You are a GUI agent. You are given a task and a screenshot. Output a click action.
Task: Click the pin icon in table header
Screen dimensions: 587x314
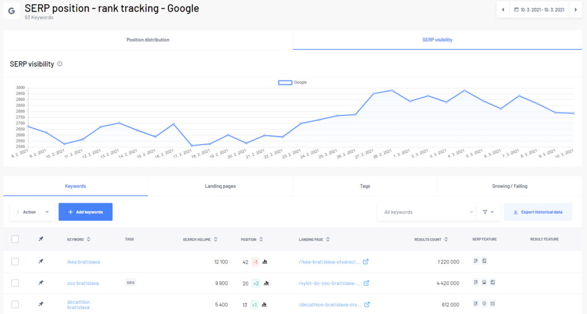click(41, 239)
